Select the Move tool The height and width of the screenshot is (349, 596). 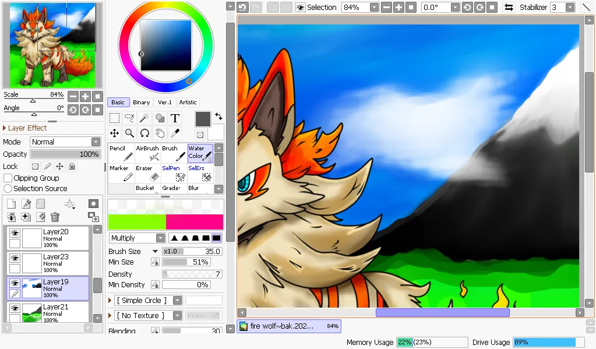tap(114, 133)
